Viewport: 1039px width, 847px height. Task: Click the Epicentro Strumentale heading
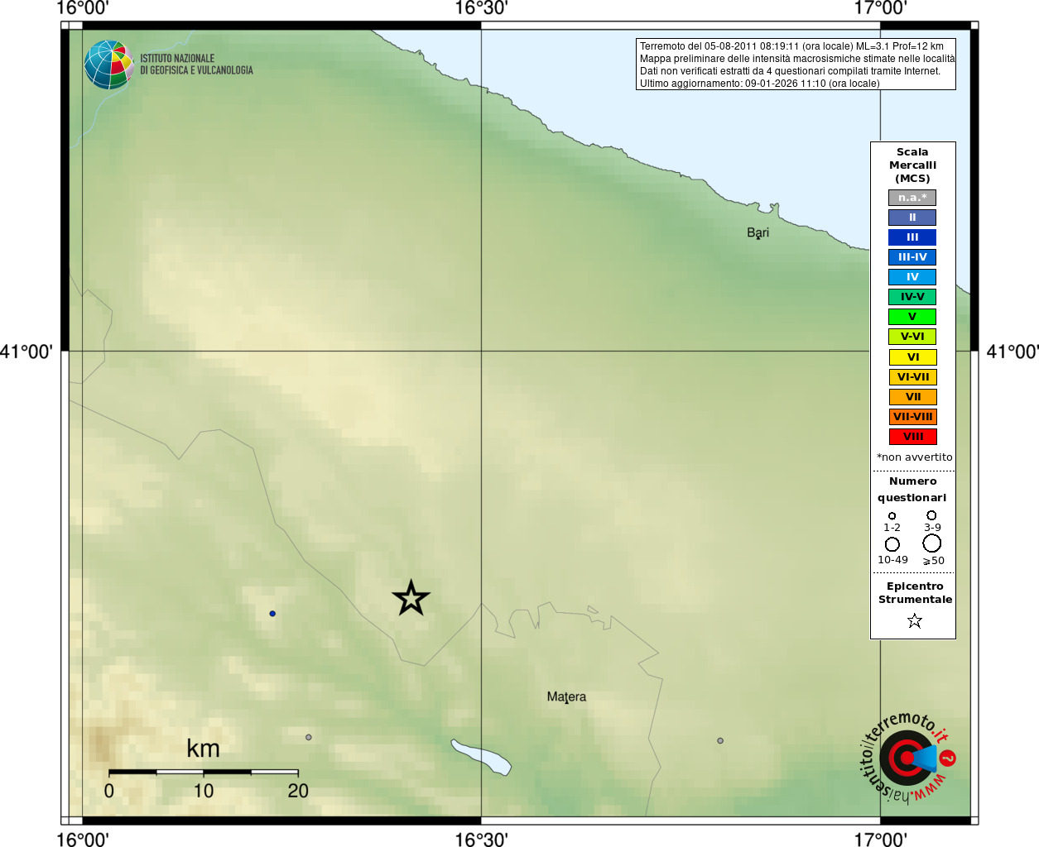point(915,593)
